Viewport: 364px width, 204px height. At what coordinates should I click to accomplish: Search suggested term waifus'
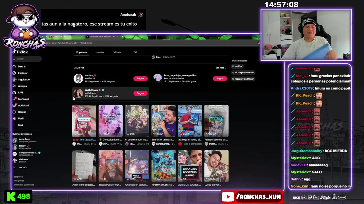point(237,66)
